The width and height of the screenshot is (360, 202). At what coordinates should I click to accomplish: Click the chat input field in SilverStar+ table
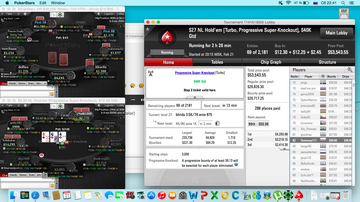(25, 94)
